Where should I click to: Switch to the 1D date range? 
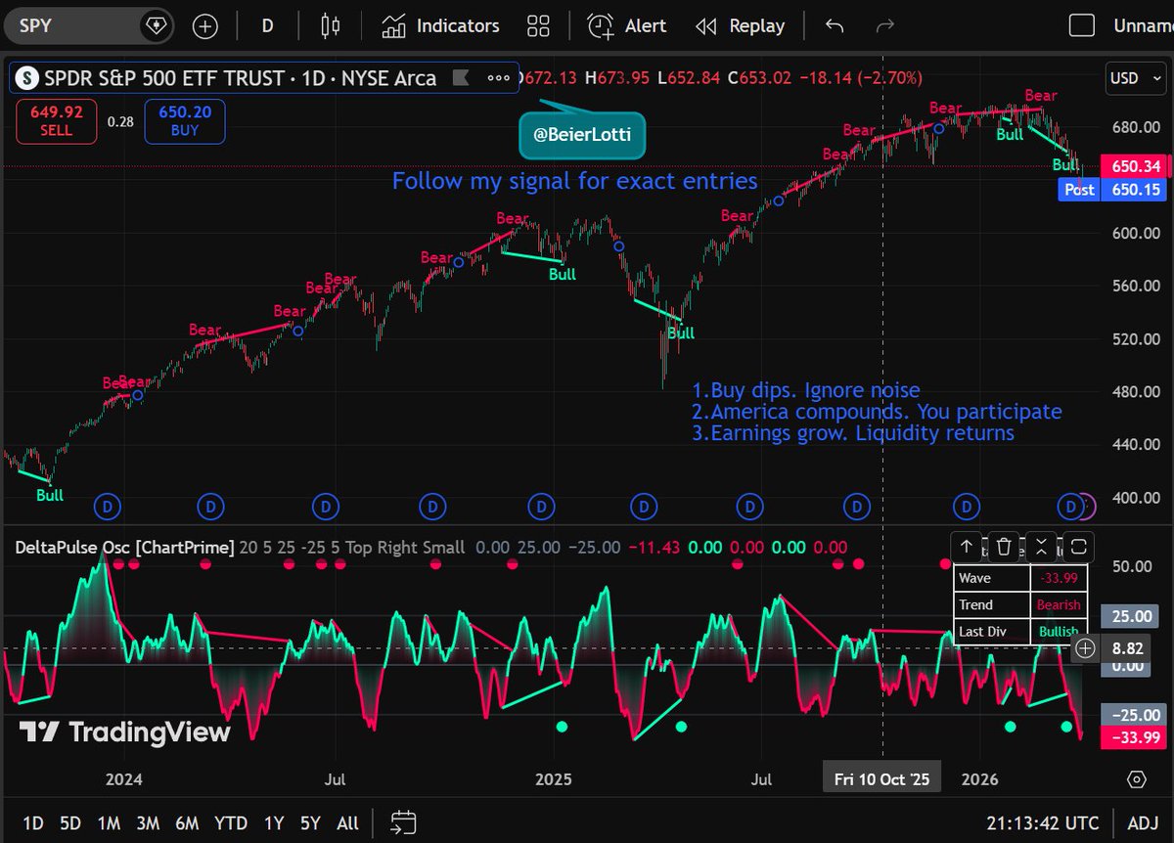pos(32,822)
